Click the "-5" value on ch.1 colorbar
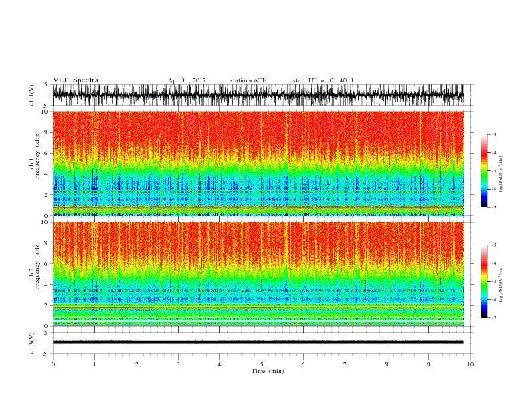The image size is (530, 409). 494,171
